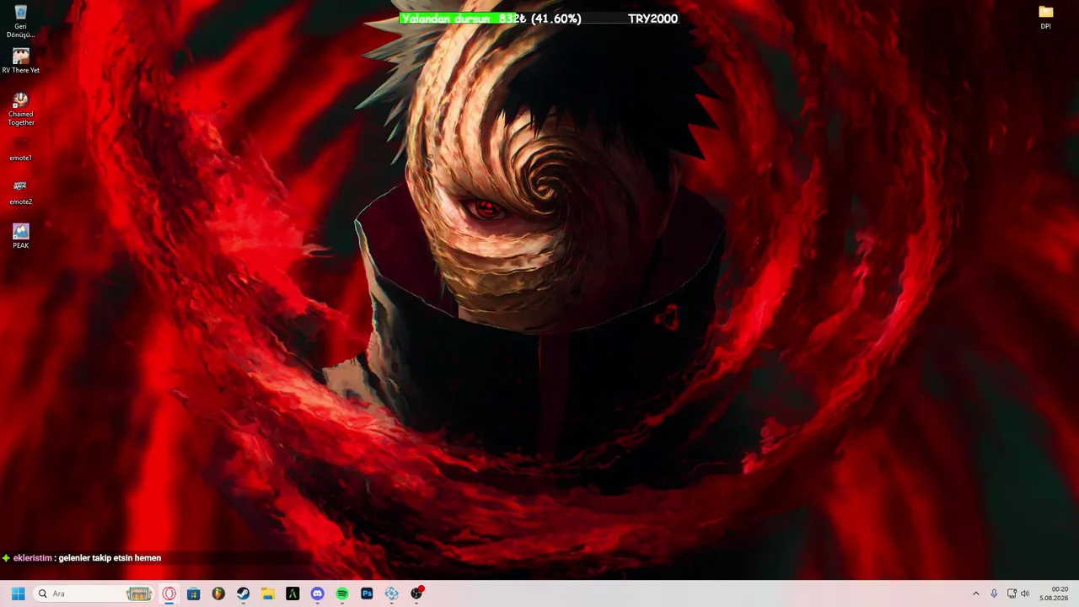This screenshot has width=1079, height=607.
Task: Click the chat message 'gelenler takip etsin hemen'
Action: tap(110, 558)
